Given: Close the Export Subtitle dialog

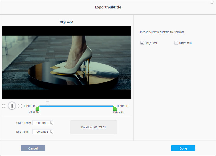Looking at the screenshot, I should click(x=212, y=3).
